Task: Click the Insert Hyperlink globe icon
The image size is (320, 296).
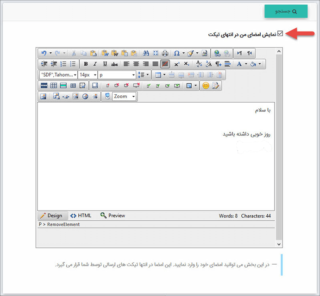Action: click(217, 53)
